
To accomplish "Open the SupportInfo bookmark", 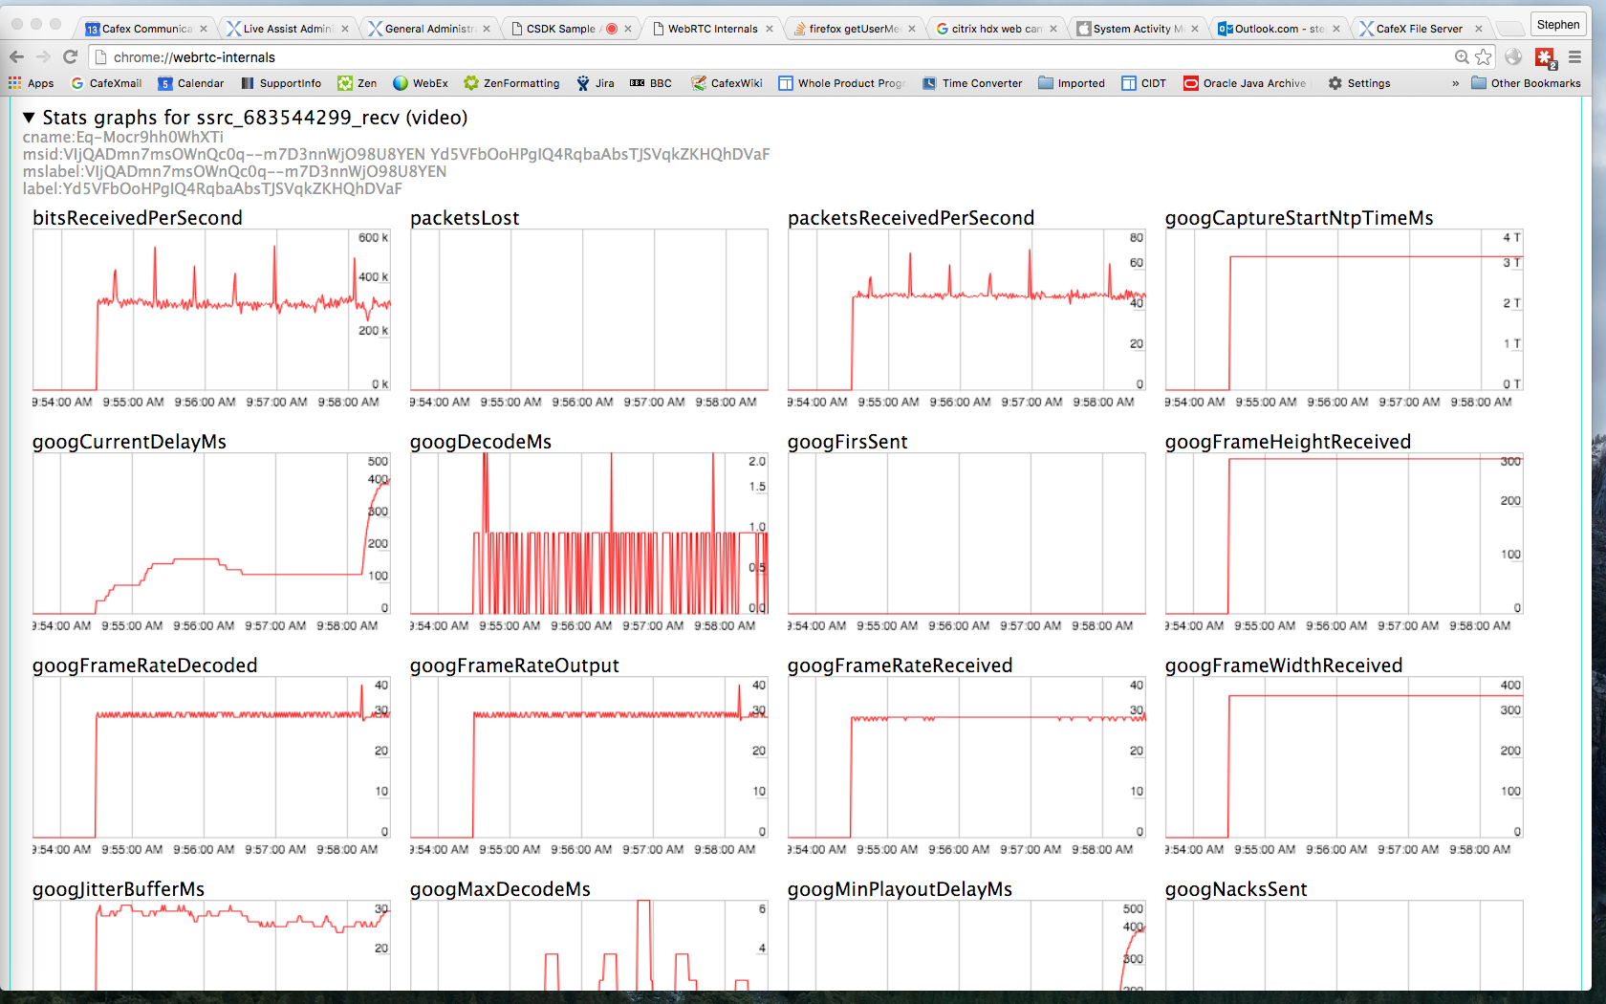I will coord(281,83).
